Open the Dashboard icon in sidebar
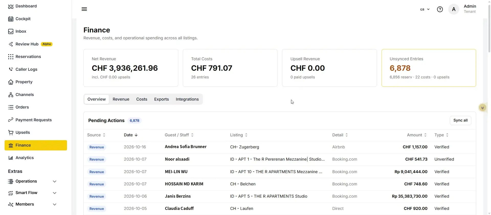 pos(10,6)
